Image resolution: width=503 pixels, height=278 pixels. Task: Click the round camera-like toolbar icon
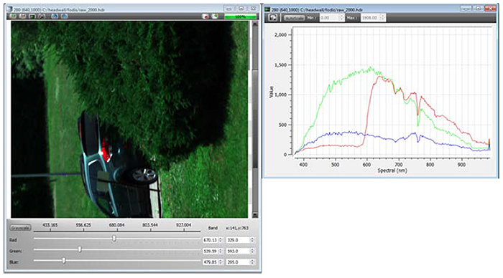point(42,16)
